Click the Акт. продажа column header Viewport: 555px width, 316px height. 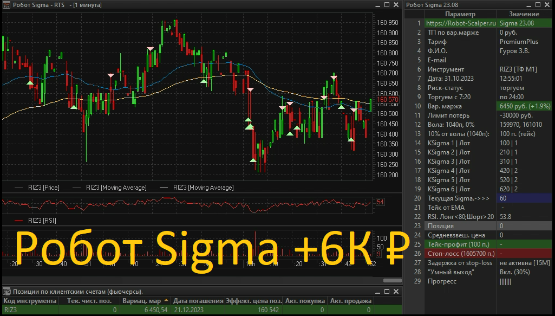350,301
